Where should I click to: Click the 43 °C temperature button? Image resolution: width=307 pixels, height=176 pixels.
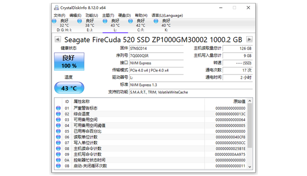[x=69, y=88]
